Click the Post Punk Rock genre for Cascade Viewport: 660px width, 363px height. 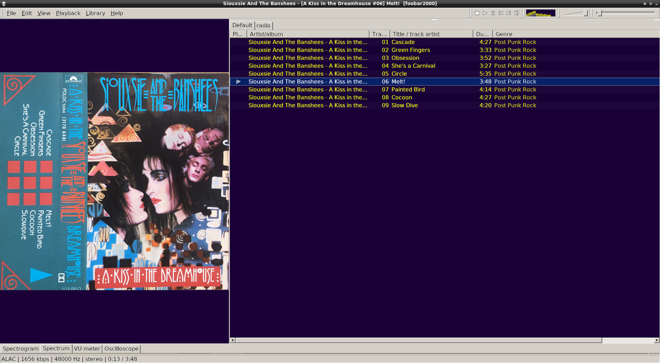pos(515,42)
